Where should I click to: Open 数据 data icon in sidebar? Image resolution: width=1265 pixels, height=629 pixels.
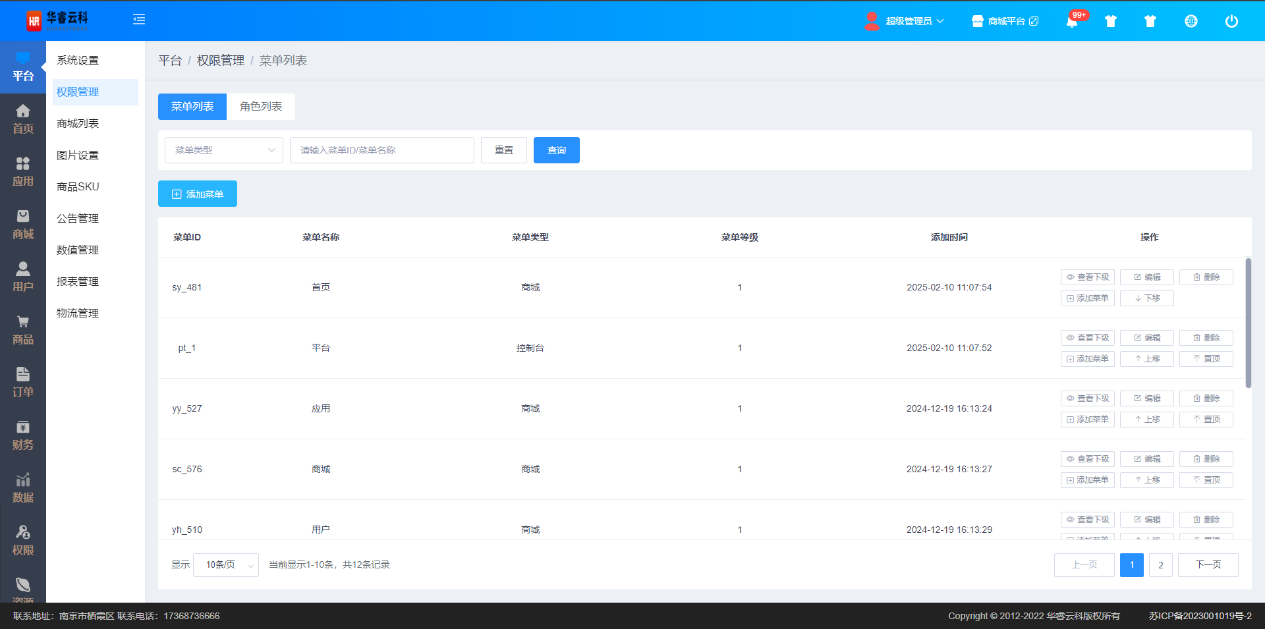click(x=23, y=488)
